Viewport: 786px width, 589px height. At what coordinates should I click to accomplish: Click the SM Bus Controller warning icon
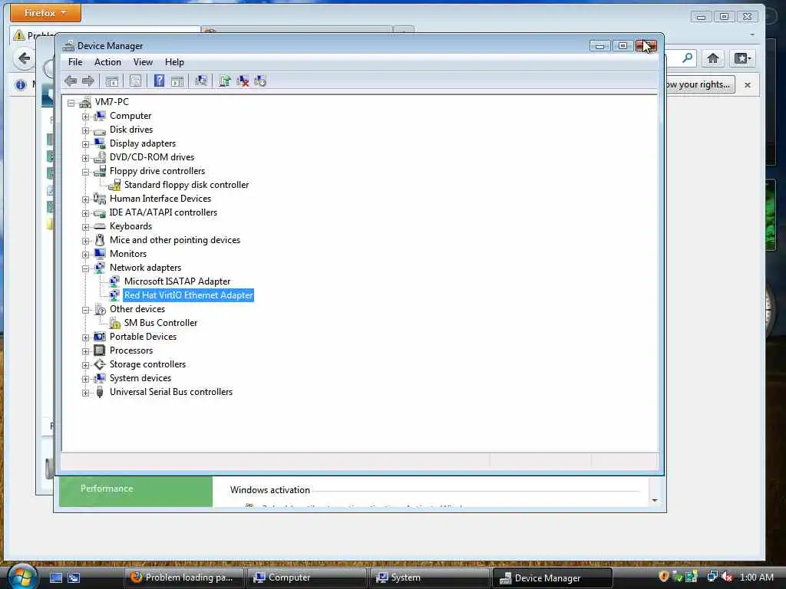tap(115, 323)
